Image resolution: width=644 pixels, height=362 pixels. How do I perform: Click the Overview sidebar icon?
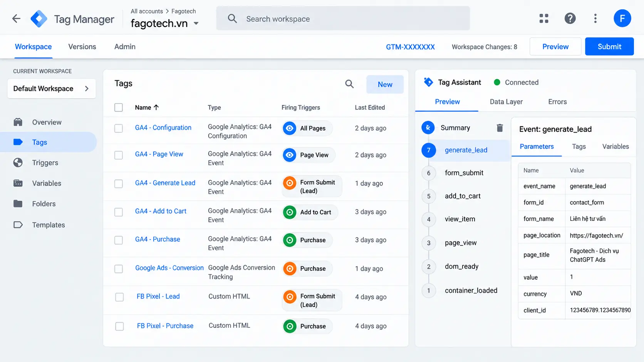[18, 122]
